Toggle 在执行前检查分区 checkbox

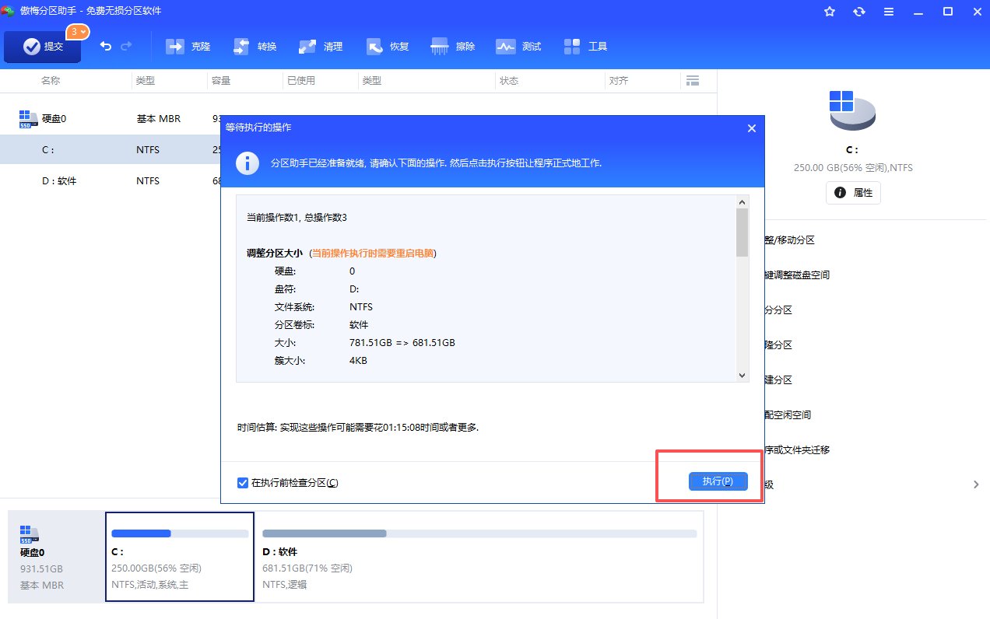click(x=243, y=483)
